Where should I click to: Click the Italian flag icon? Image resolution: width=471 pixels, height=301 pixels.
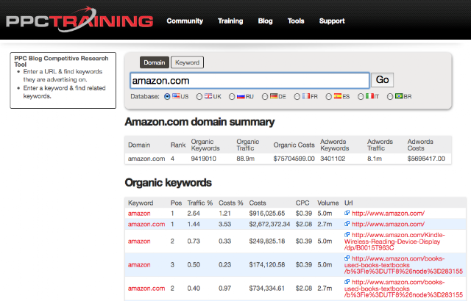[369, 96]
